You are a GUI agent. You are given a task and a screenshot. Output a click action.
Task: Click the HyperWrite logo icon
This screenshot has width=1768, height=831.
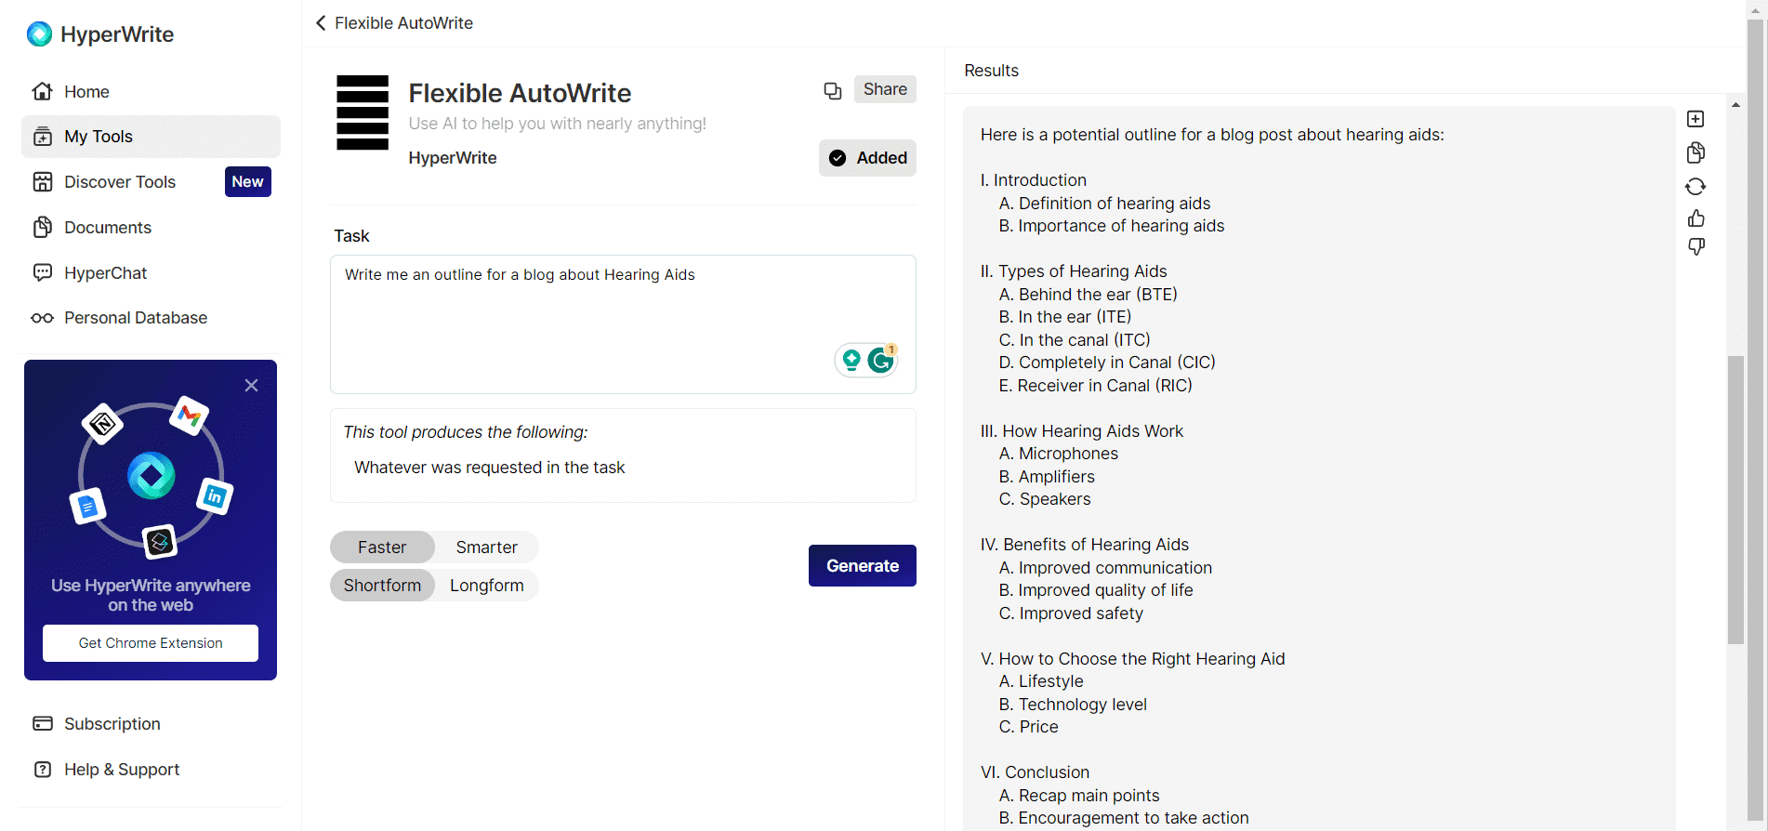(x=39, y=34)
